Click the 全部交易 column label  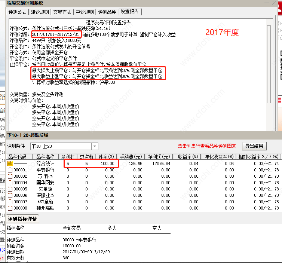71,228
